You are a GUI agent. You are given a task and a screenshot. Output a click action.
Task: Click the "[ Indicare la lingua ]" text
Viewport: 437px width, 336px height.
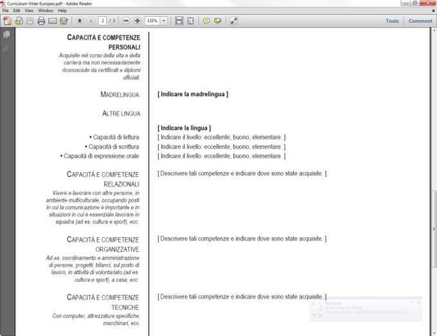point(184,128)
